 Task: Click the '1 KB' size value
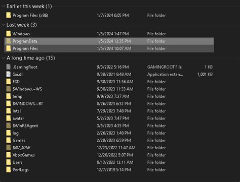click(x=209, y=67)
